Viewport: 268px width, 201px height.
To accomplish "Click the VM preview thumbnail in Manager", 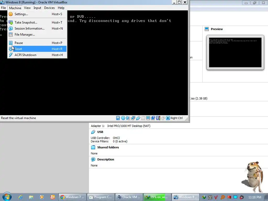I will (235, 52).
